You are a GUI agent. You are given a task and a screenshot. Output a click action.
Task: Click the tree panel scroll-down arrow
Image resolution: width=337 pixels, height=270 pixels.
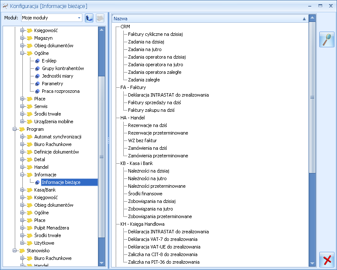click(102, 263)
